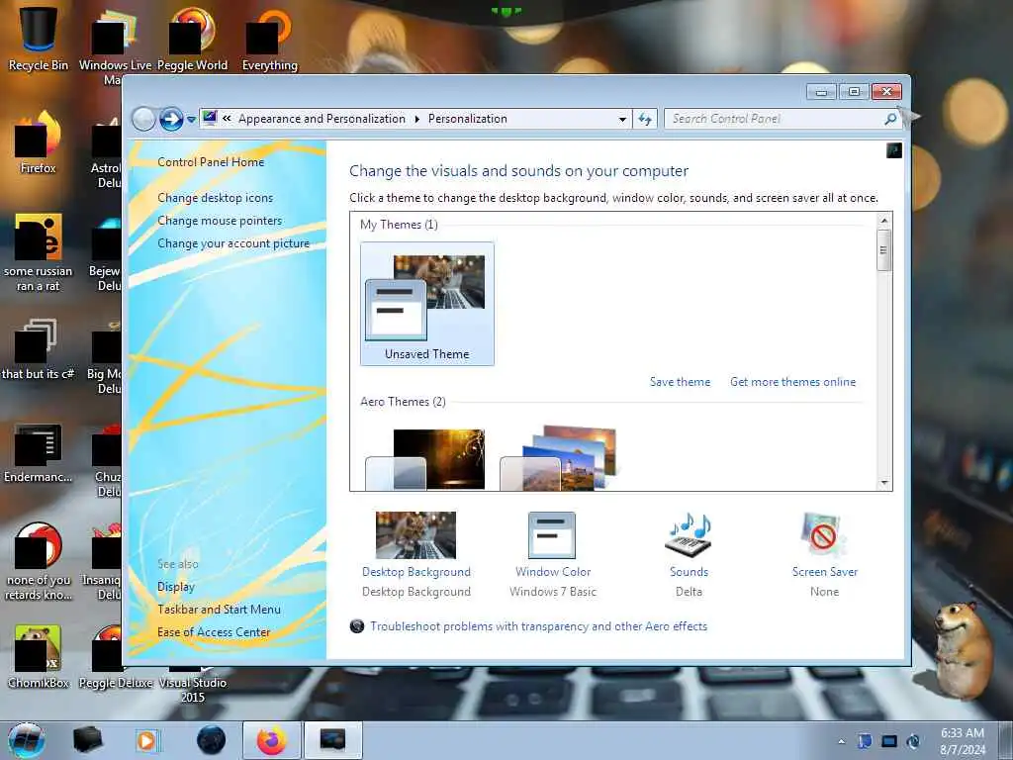Screen dimensions: 1013x760
Task: Open Firefox from the taskbar
Action: (x=272, y=740)
